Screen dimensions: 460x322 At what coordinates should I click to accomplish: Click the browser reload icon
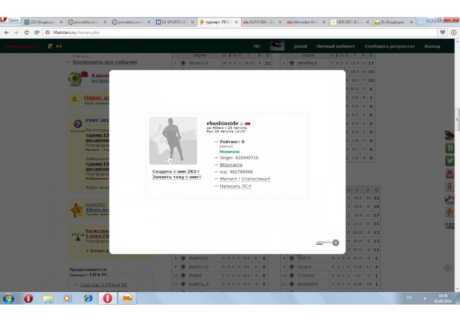pyautogui.click(x=26, y=33)
